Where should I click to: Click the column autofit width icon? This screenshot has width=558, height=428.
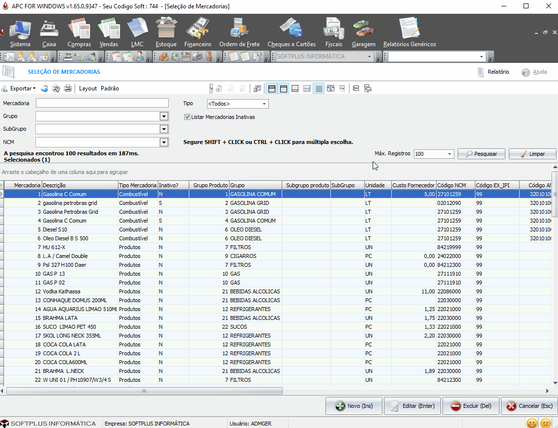point(330,88)
